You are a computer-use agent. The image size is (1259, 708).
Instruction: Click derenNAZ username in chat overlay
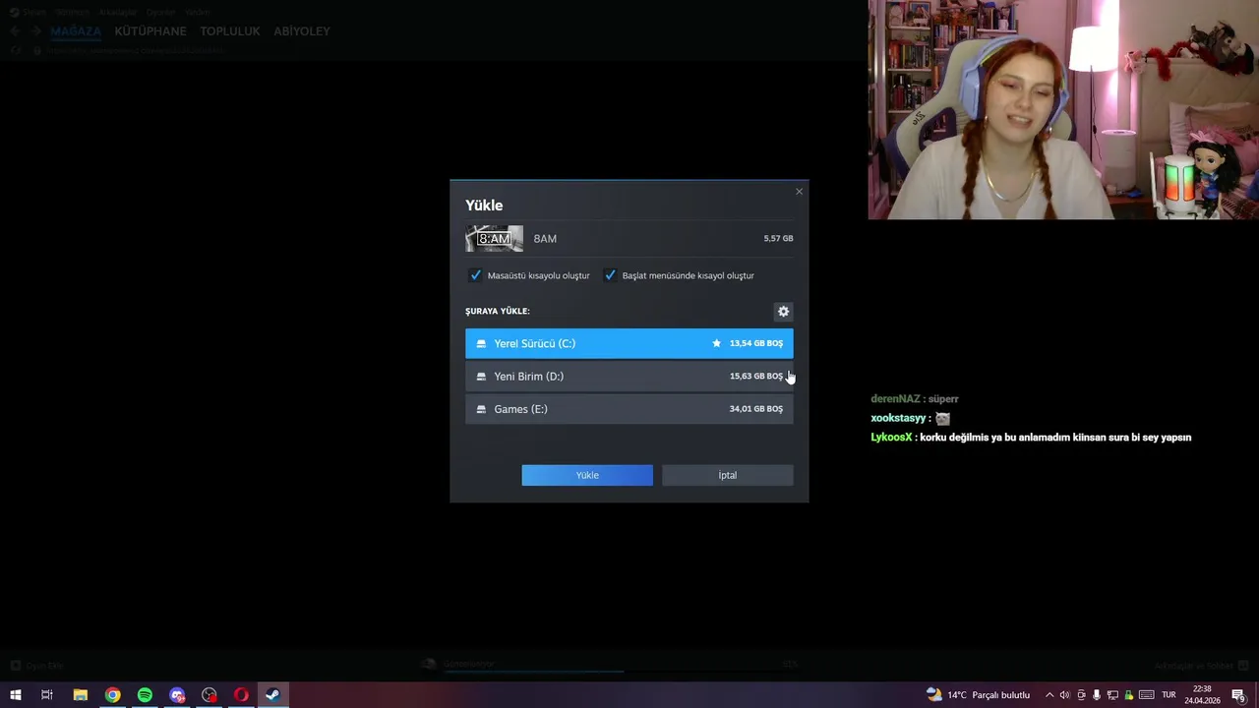pos(895,399)
